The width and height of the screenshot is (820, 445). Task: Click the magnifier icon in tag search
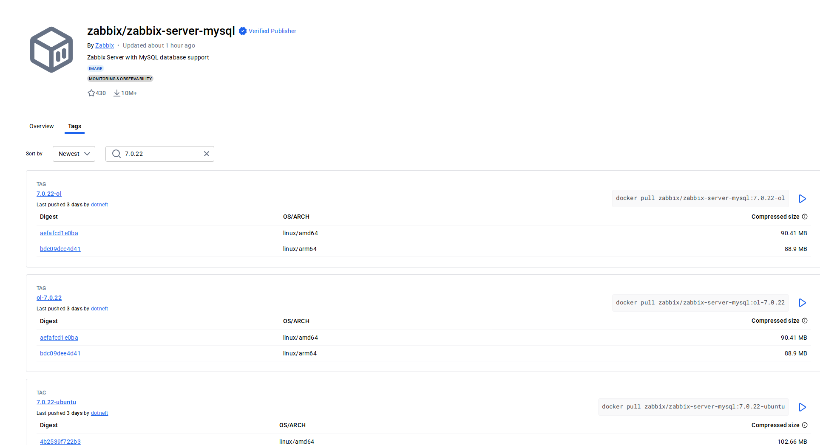click(116, 154)
